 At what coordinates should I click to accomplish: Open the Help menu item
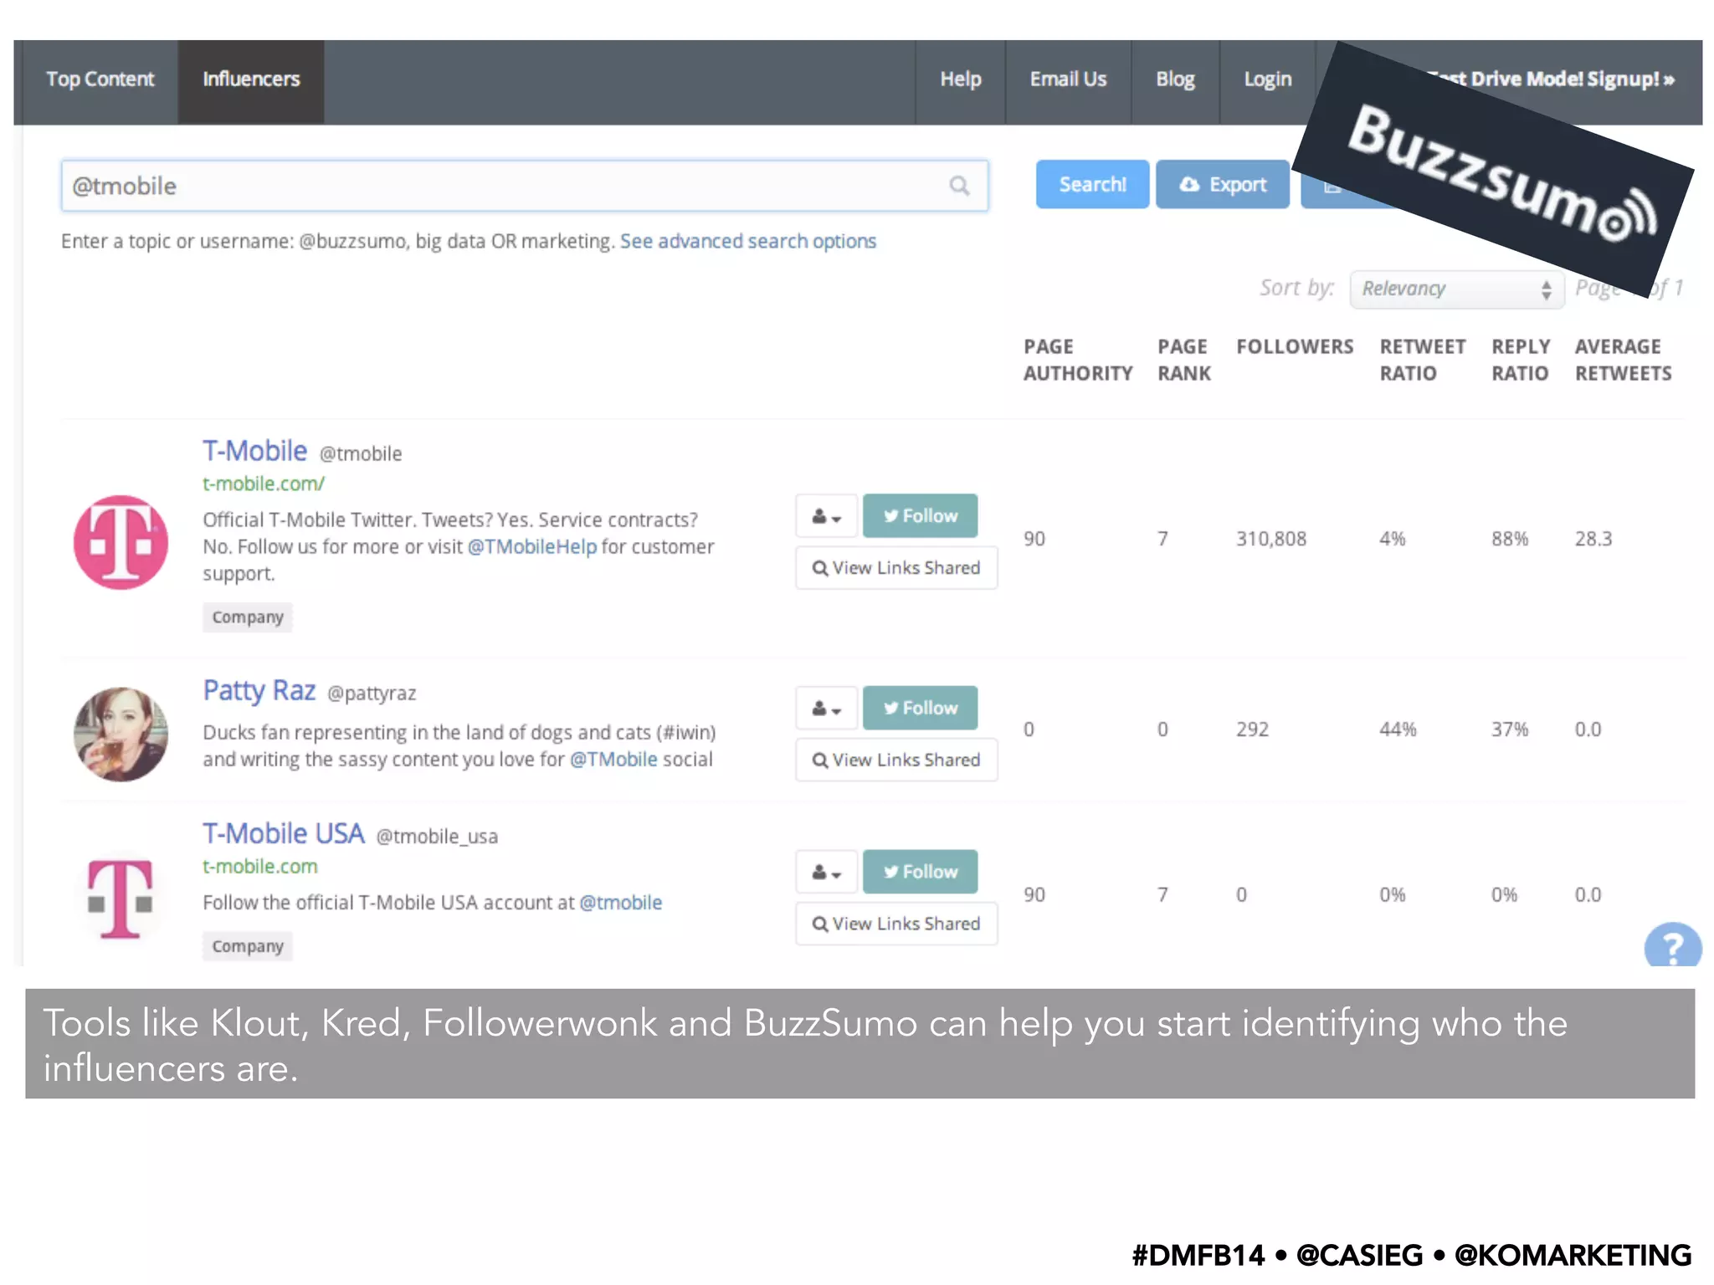(x=960, y=79)
